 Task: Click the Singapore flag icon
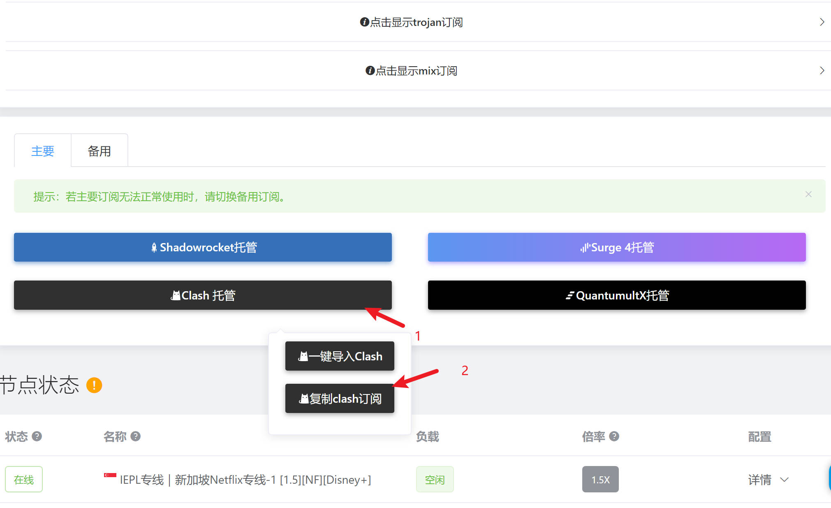point(110,476)
